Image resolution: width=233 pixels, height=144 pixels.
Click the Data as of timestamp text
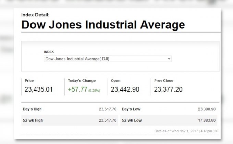[187, 131]
